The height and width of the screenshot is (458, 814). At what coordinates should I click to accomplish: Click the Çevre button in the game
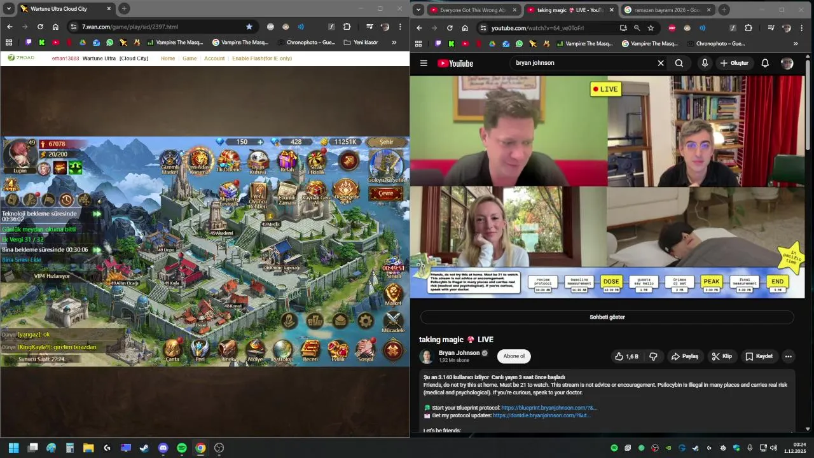click(x=386, y=193)
